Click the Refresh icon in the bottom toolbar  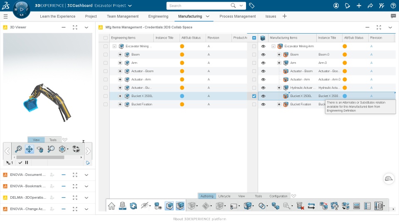133,206
